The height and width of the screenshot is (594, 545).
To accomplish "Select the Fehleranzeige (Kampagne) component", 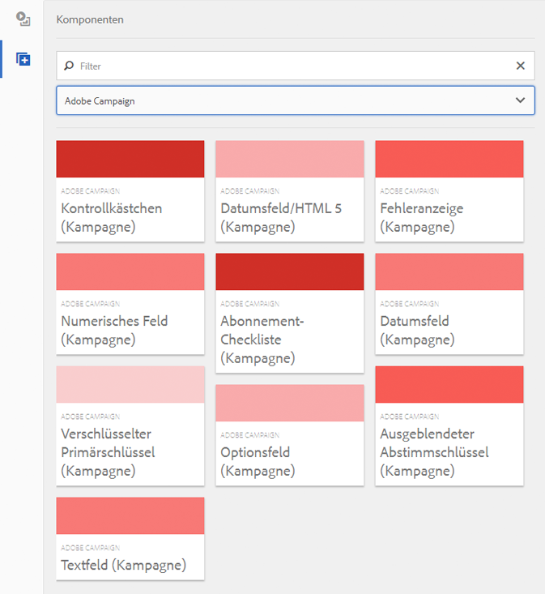I will 449,191.
